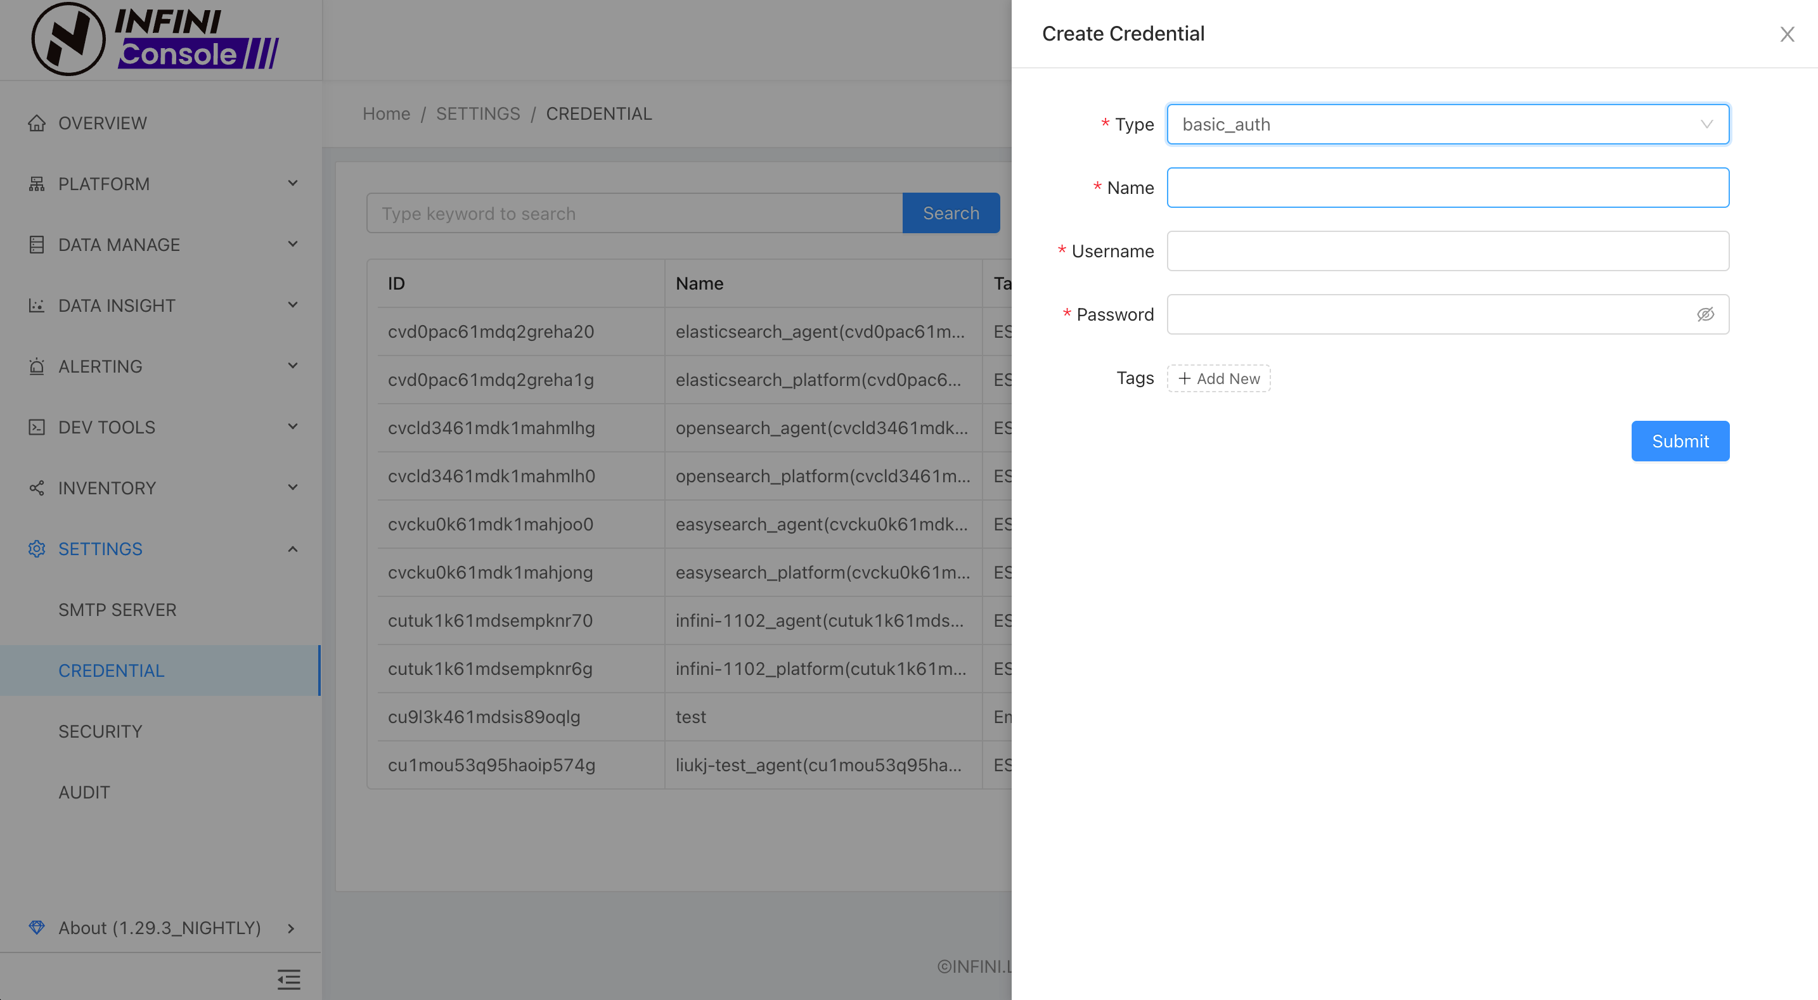
Task: Click the Inventory share icon
Action: click(37, 488)
